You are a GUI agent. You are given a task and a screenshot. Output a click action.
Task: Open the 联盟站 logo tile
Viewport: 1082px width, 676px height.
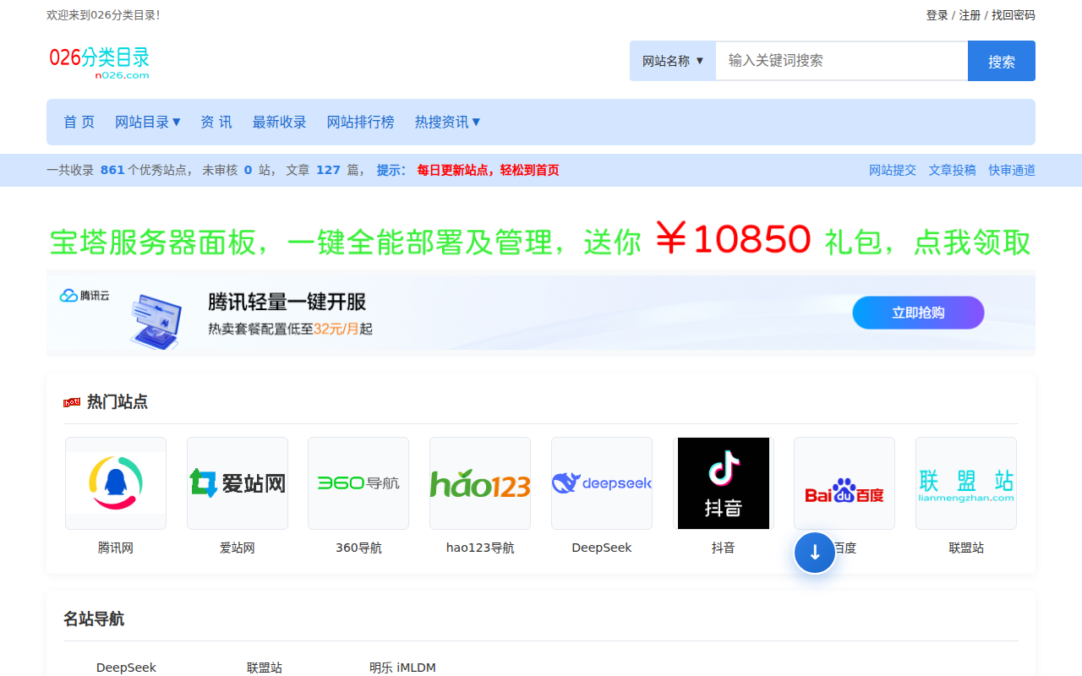[x=966, y=483]
